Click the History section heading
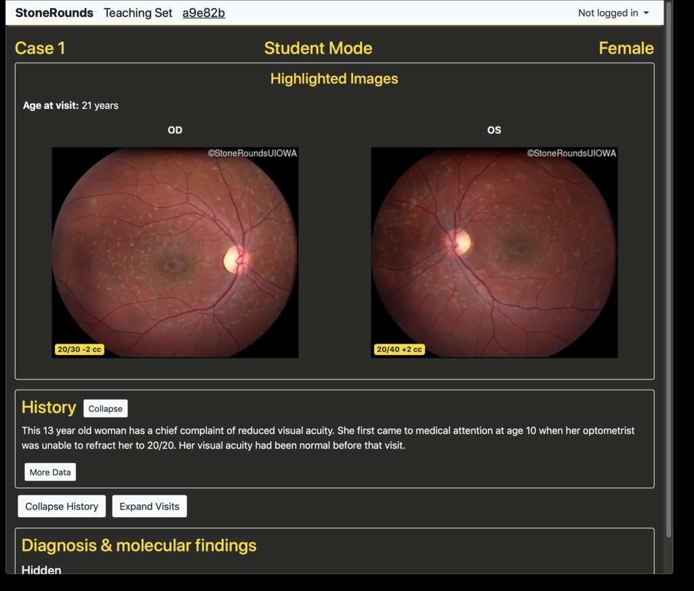 [x=49, y=407]
